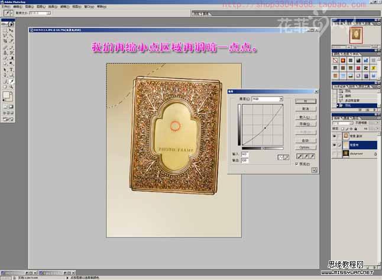Image resolution: width=382 pixels, height=280 pixels.
Task: Click 自动 (Auto) in Curves dialog
Action: pyautogui.click(x=306, y=140)
